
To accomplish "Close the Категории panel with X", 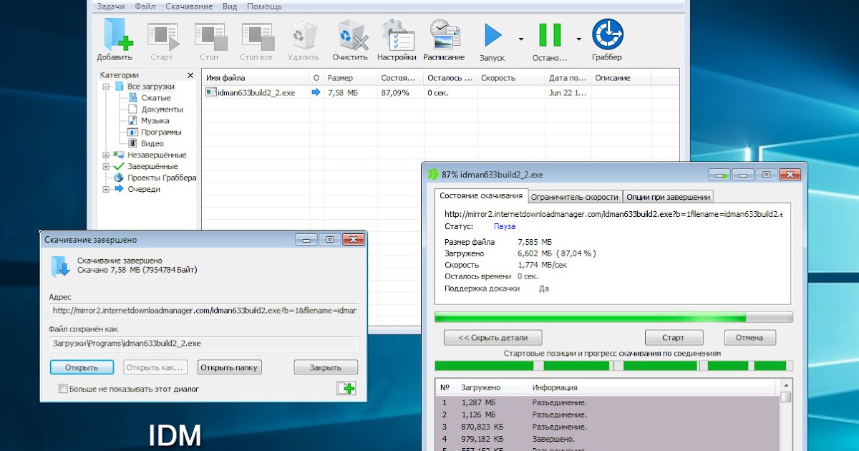I will [190, 75].
